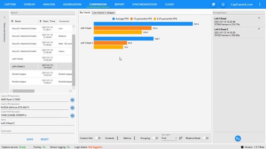Switch to Line charts/ L-shapes tab
The width and height of the screenshot is (266, 149).
pyautogui.click(x=103, y=13)
